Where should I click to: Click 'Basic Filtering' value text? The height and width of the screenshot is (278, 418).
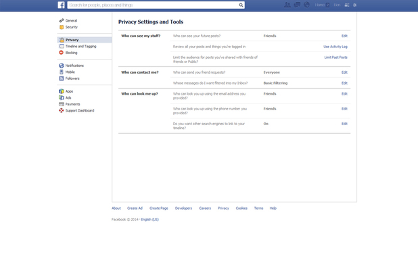275,83
